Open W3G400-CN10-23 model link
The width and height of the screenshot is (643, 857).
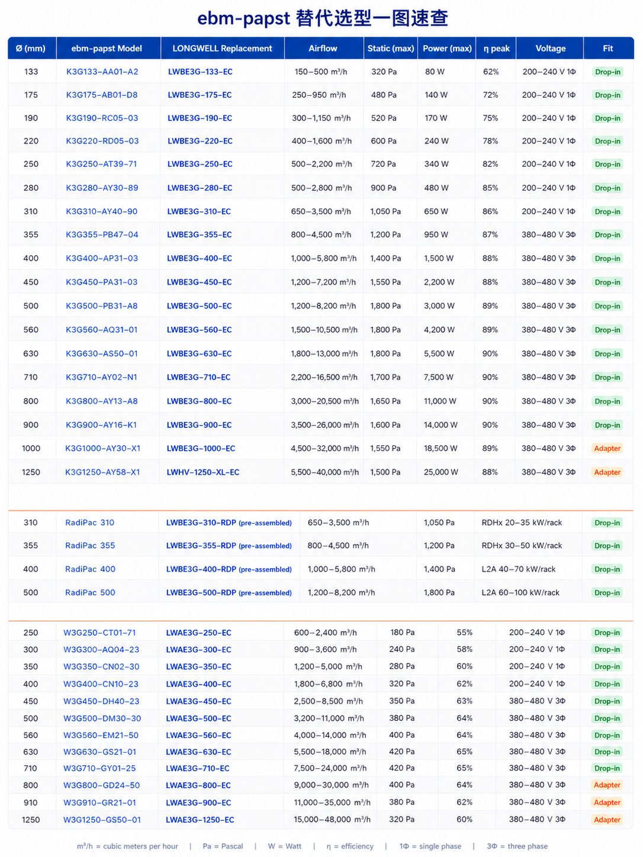101,684
